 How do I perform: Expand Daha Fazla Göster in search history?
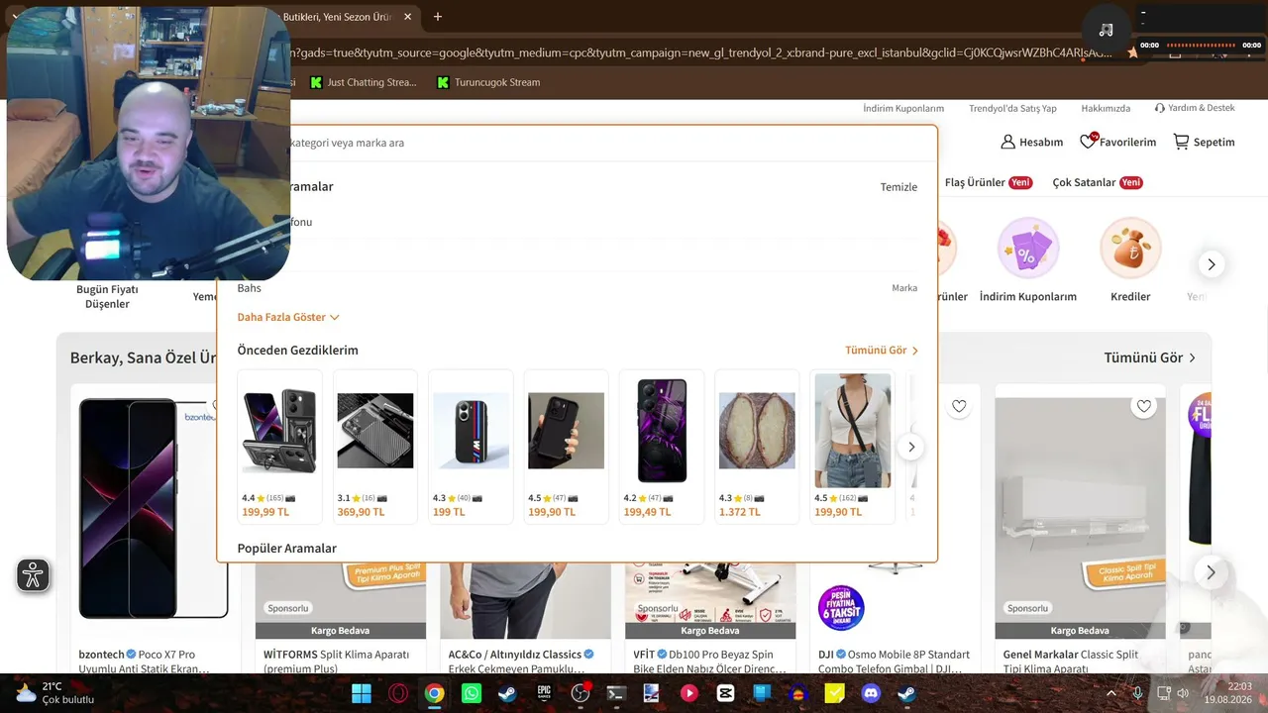288,317
